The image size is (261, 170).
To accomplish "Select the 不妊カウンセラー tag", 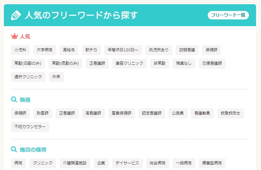I will point(30,127).
